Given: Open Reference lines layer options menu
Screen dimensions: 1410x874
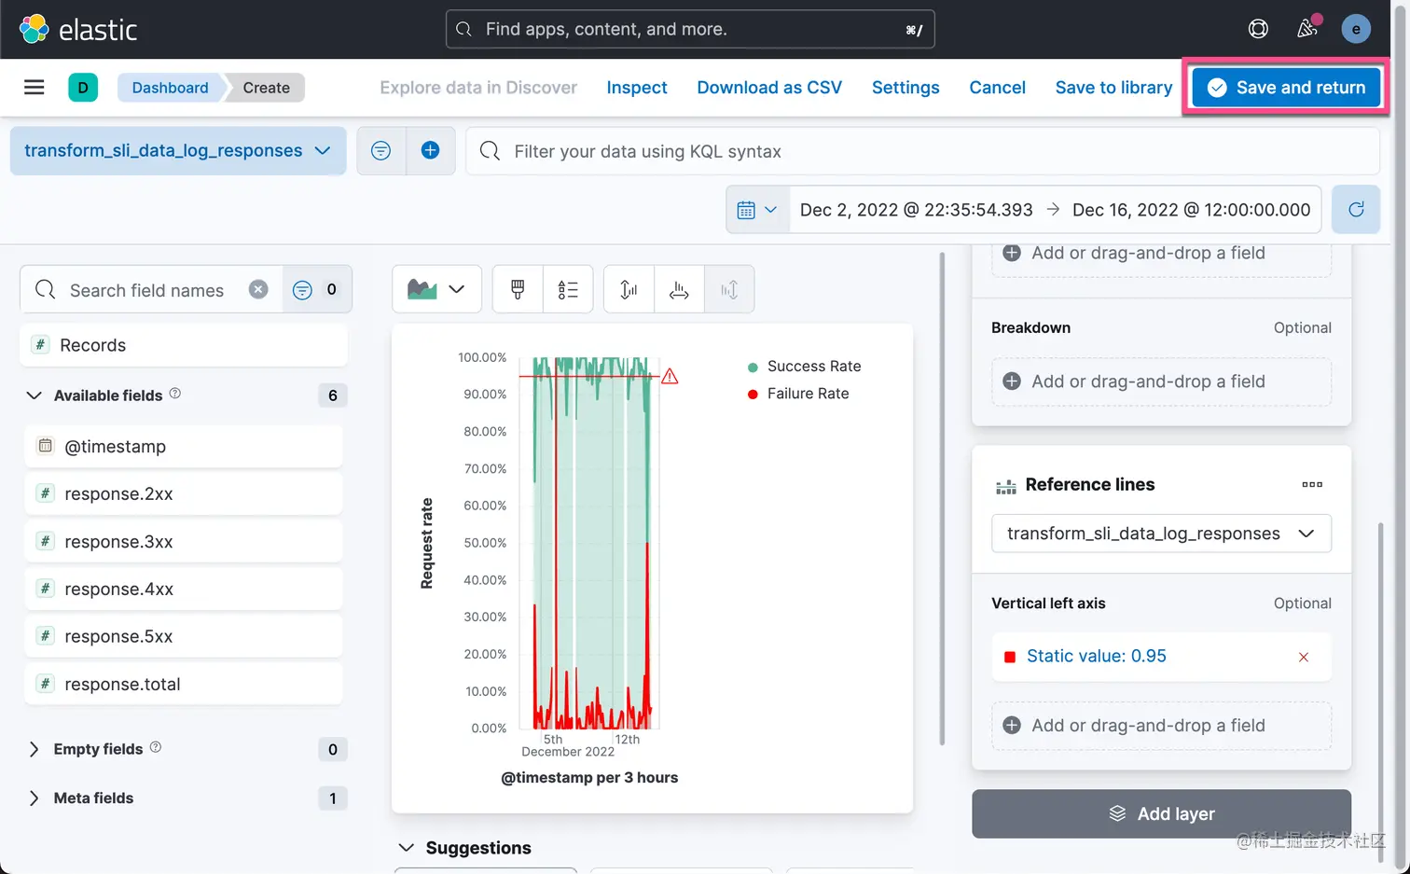Looking at the screenshot, I should (x=1312, y=484).
